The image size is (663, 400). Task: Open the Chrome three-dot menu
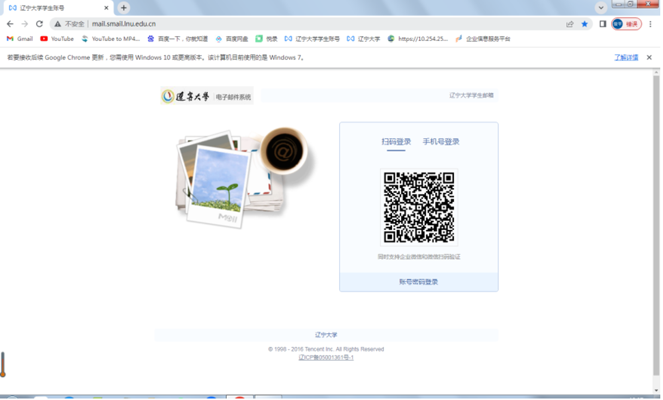point(650,24)
